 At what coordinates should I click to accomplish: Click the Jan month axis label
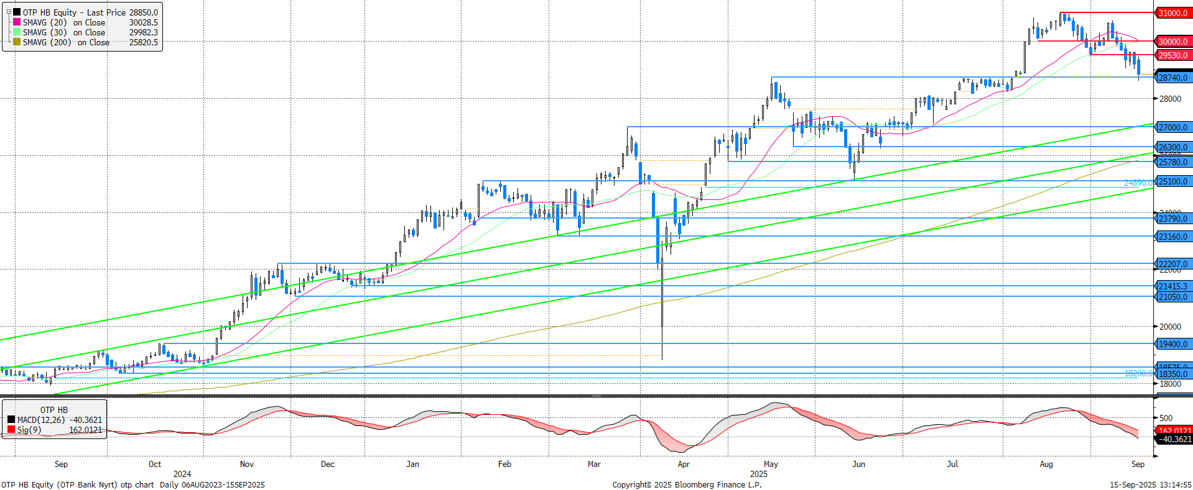pyautogui.click(x=412, y=464)
